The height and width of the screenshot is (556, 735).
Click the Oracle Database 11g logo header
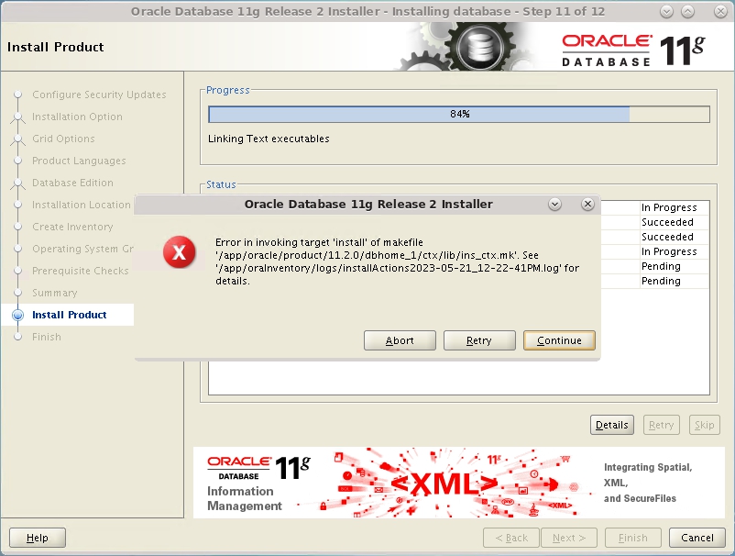(x=633, y=50)
